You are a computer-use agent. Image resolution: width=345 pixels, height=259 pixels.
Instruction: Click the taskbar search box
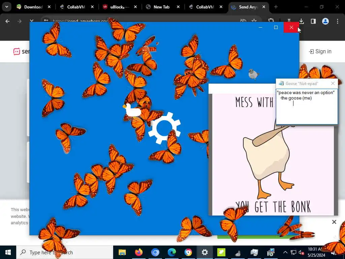pyautogui.click(x=65, y=252)
